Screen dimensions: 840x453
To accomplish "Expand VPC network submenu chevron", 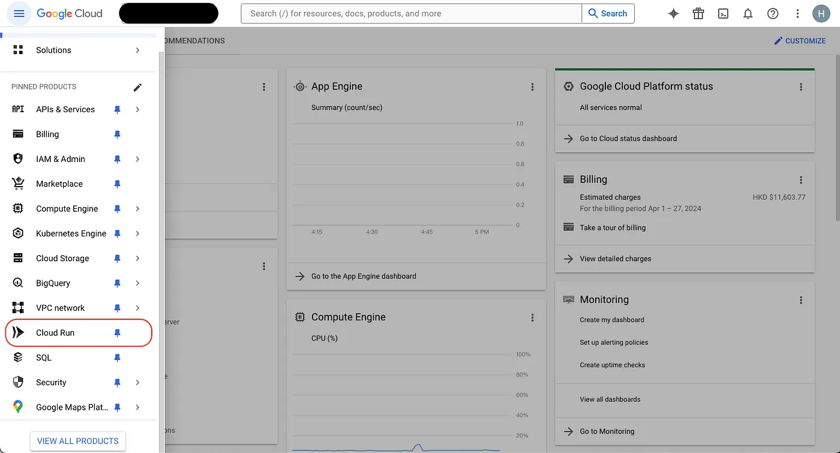I will (137, 308).
